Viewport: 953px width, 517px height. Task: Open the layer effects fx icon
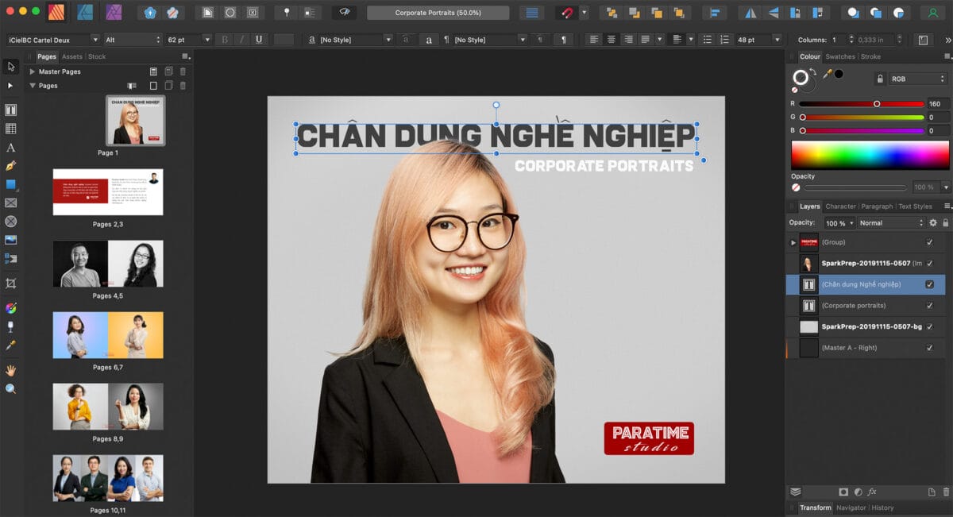[871, 492]
